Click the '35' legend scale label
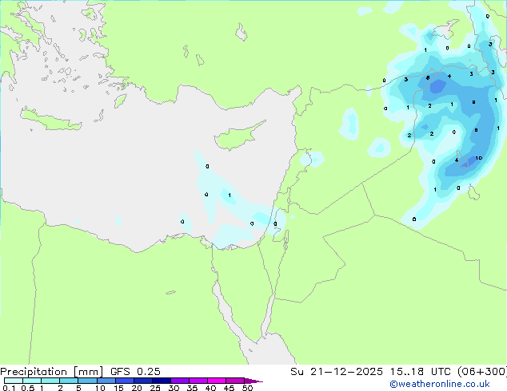The image size is (507, 391). [192, 388]
